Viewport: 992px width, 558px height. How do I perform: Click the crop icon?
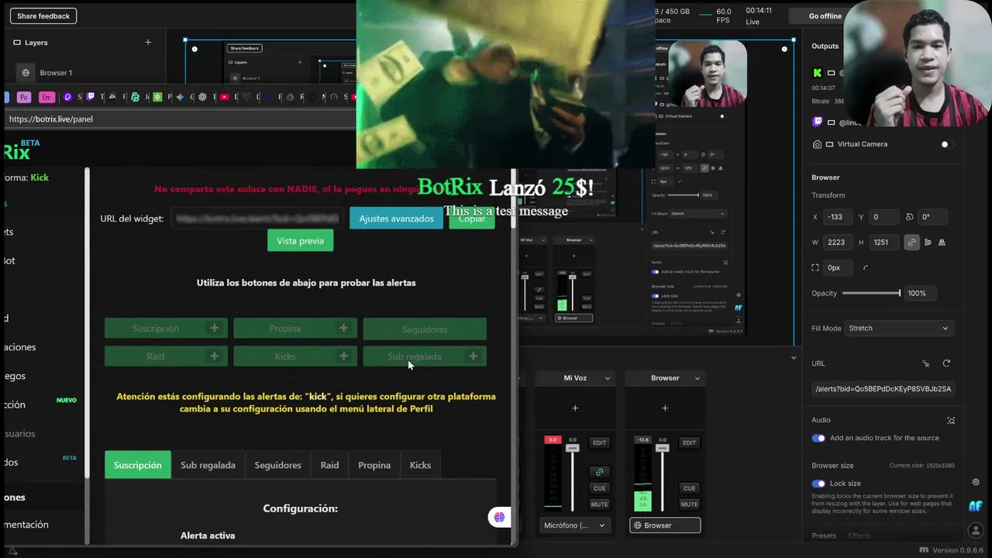click(x=815, y=267)
